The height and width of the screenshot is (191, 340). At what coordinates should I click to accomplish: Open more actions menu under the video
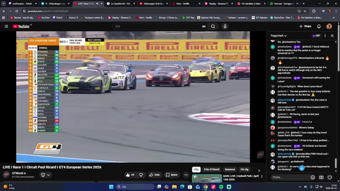click(x=186, y=175)
